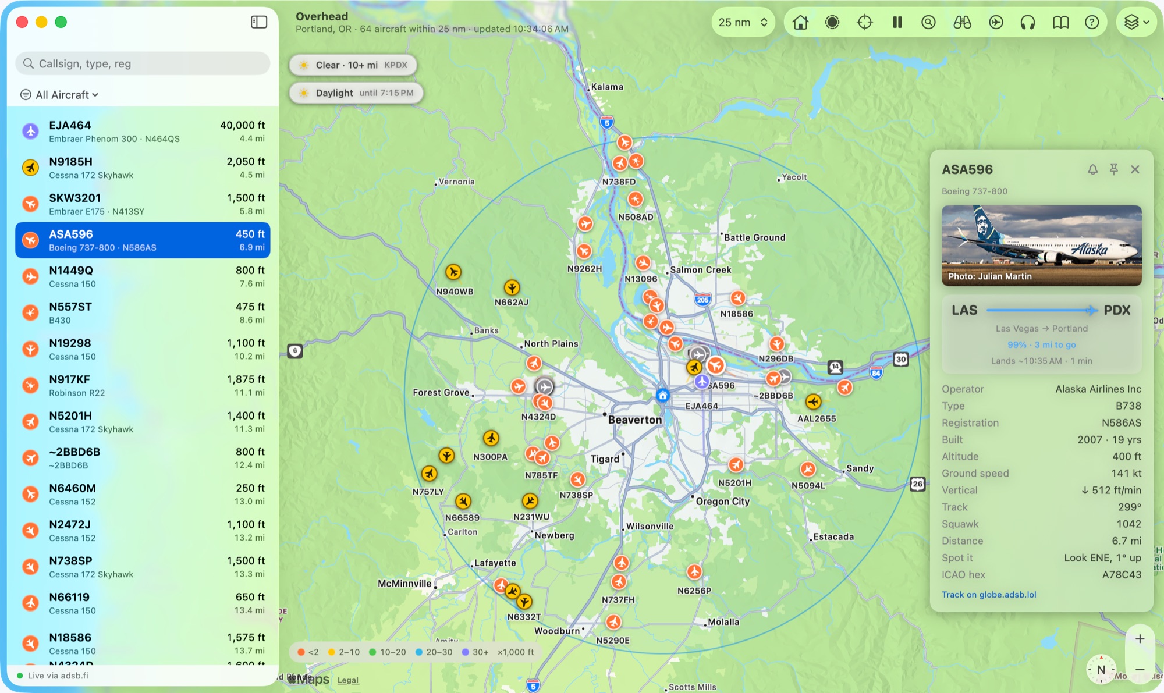Screen dimensions: 1164x693
Task: Zoom in the map with plus button
Action: click(1140, 639)
